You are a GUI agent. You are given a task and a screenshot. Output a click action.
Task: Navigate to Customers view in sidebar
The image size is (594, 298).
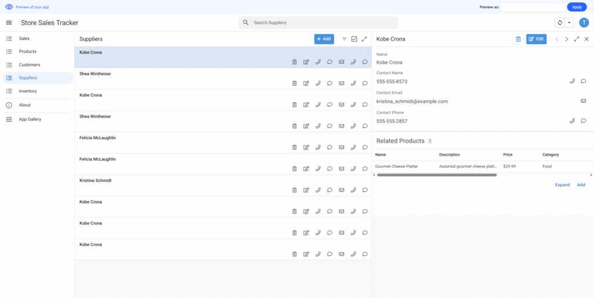point(30,64)
